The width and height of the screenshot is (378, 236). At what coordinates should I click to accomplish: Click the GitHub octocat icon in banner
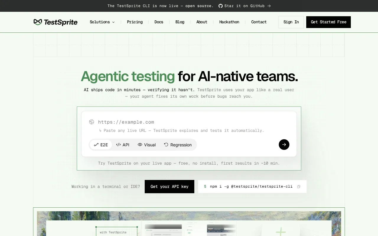[x=221, y=6]
